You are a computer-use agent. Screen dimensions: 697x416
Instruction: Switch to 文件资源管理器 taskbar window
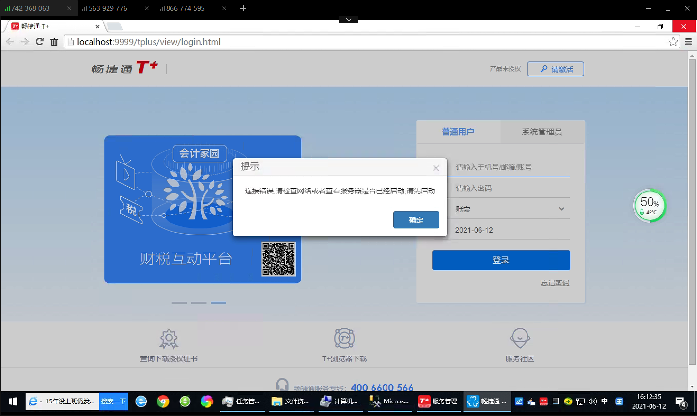point(291,401)
